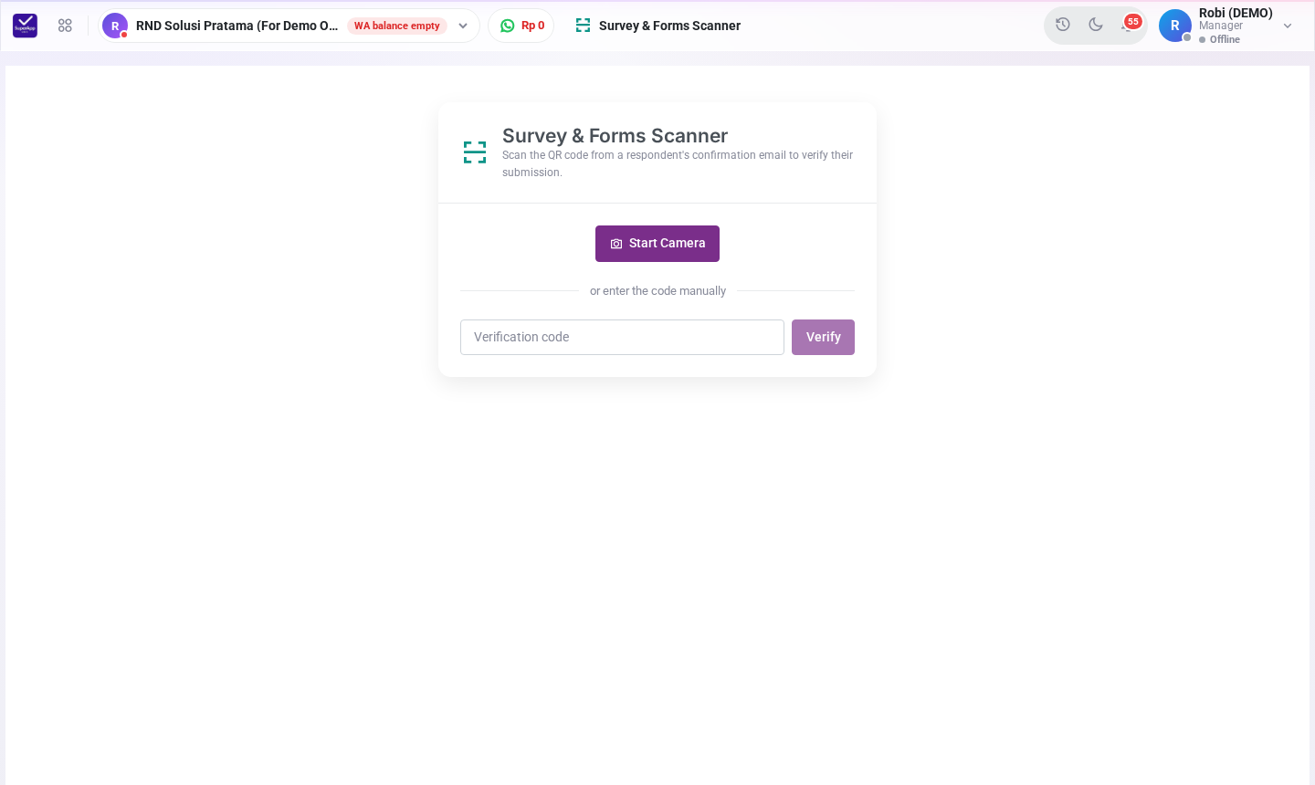Focus the Verification code field
This screenshot has height=785, width=1315.
[622, 337]
